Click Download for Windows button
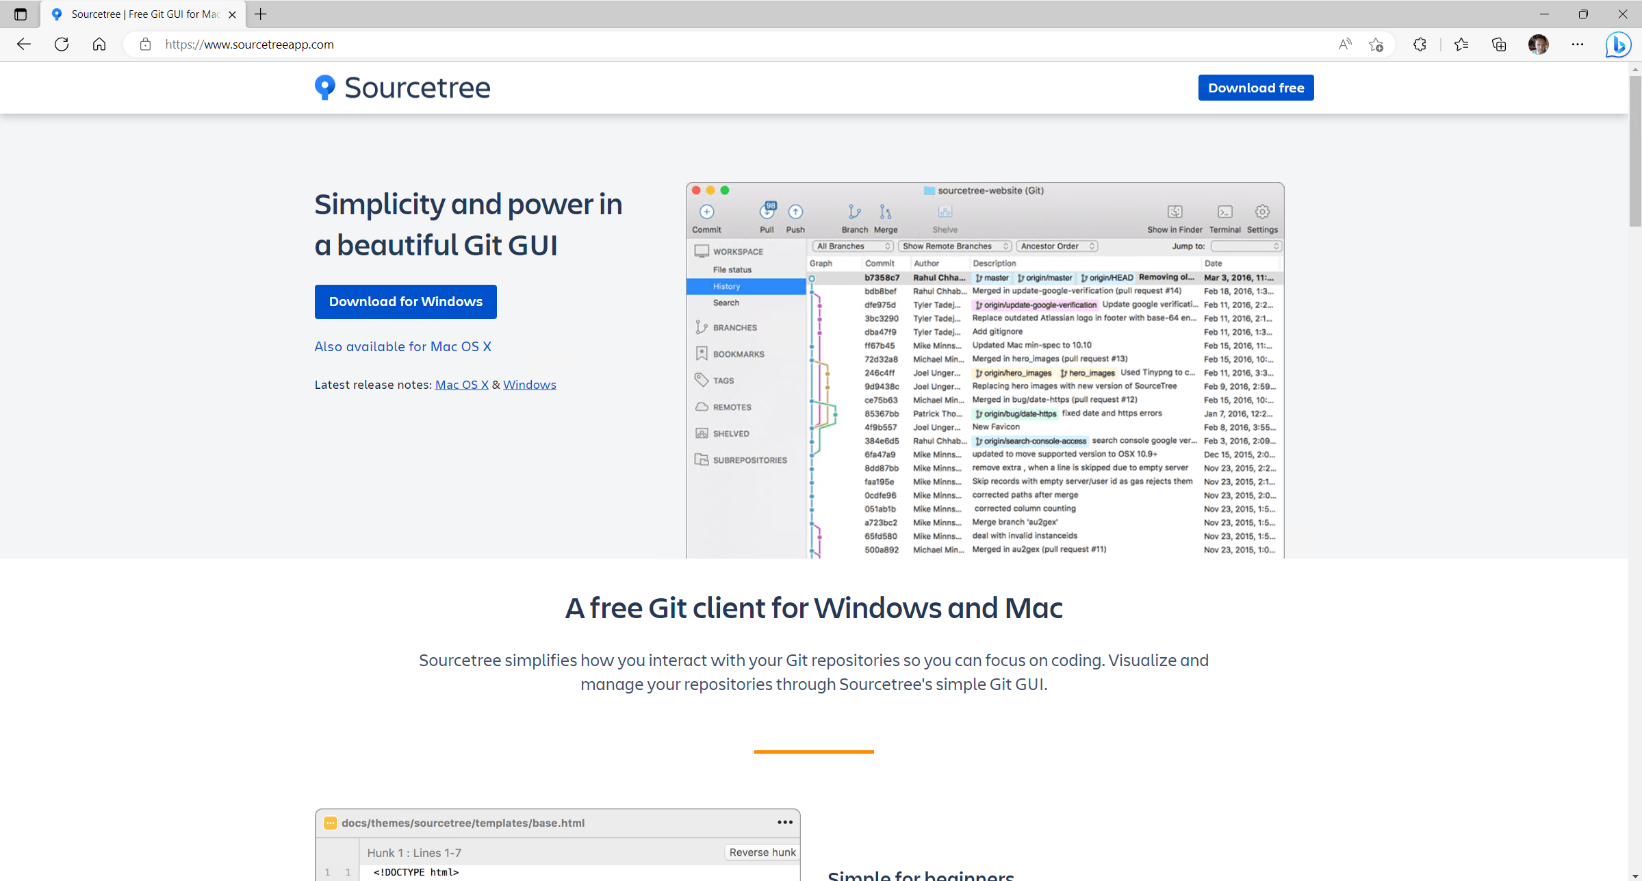The width and height of the screenshot is (1642, 881). [x=405, y=302]
